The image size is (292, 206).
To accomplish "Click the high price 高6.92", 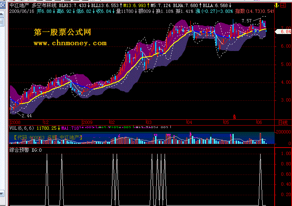I will [x=64, y=11].
